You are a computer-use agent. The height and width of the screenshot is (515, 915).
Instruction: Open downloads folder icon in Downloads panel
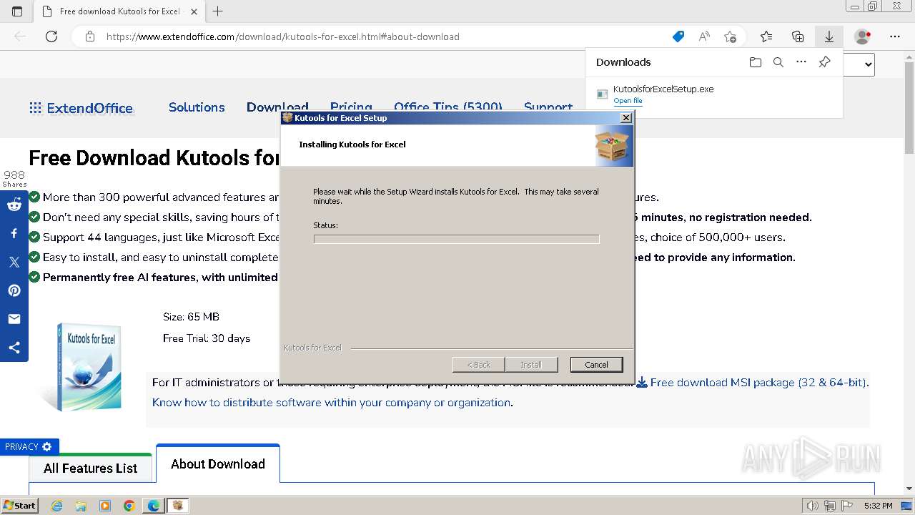point(756,62)
